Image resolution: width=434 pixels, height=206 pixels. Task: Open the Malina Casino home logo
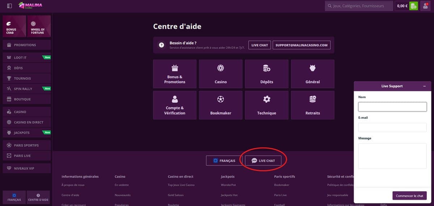pyautogui.click(x=30, y=5)
